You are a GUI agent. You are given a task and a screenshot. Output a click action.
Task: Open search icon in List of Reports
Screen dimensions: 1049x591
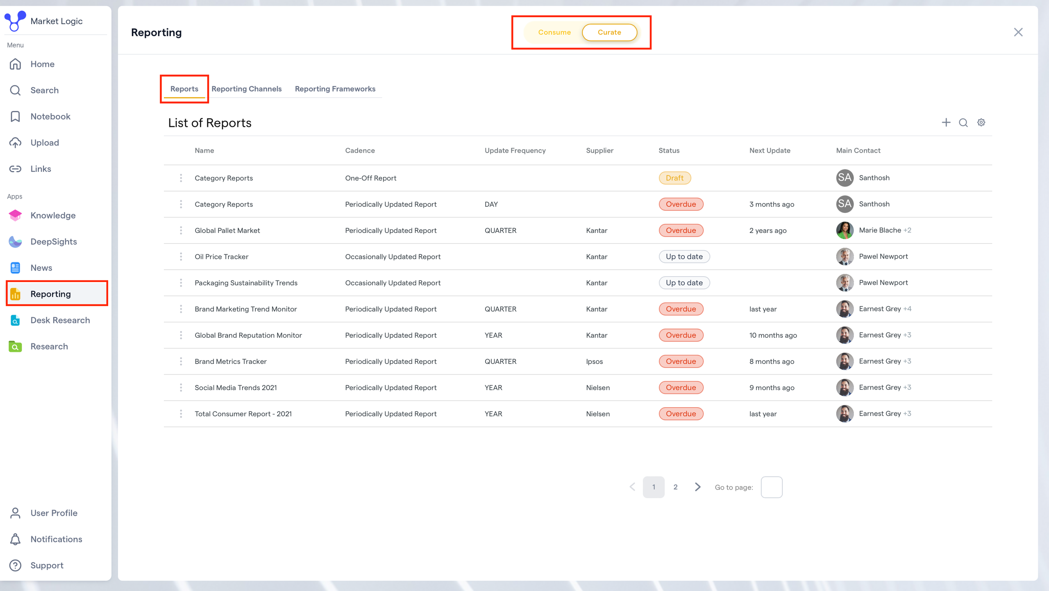coord(963,122)
